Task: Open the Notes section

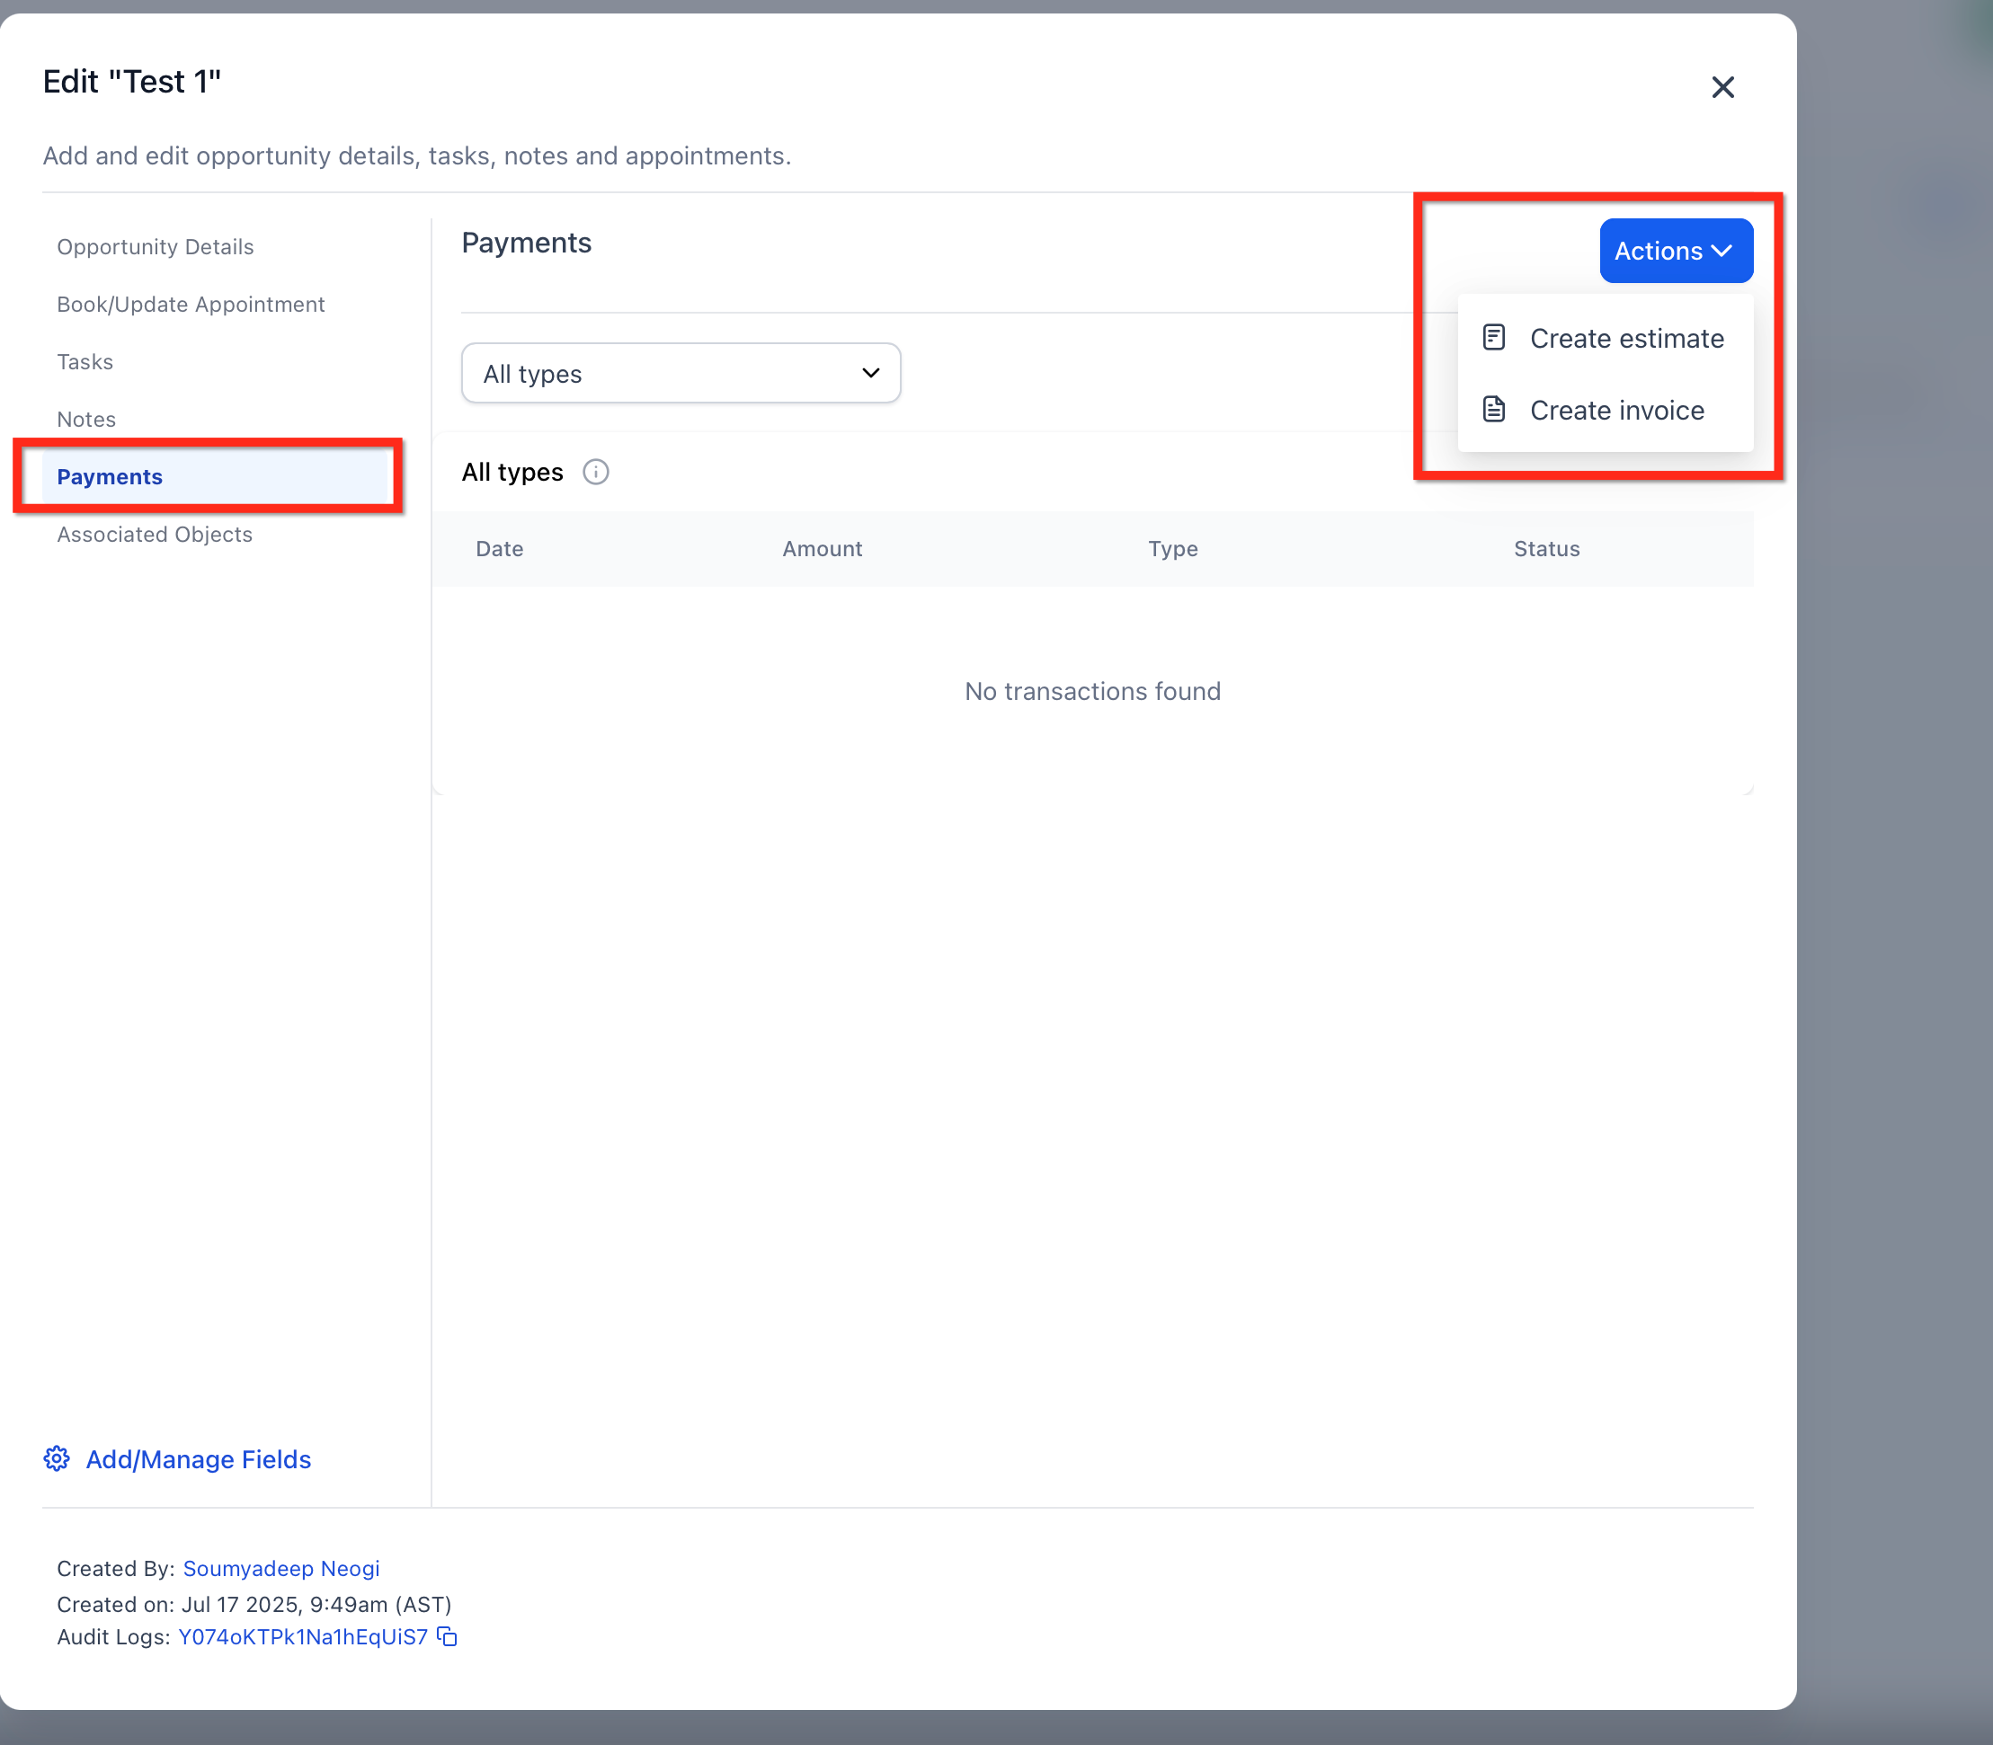Action: coord(85,420)
